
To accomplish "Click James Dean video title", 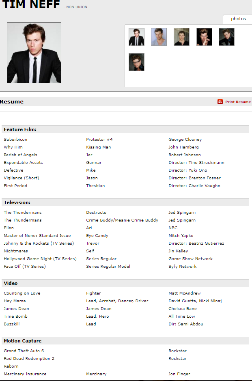I will 16,309.
